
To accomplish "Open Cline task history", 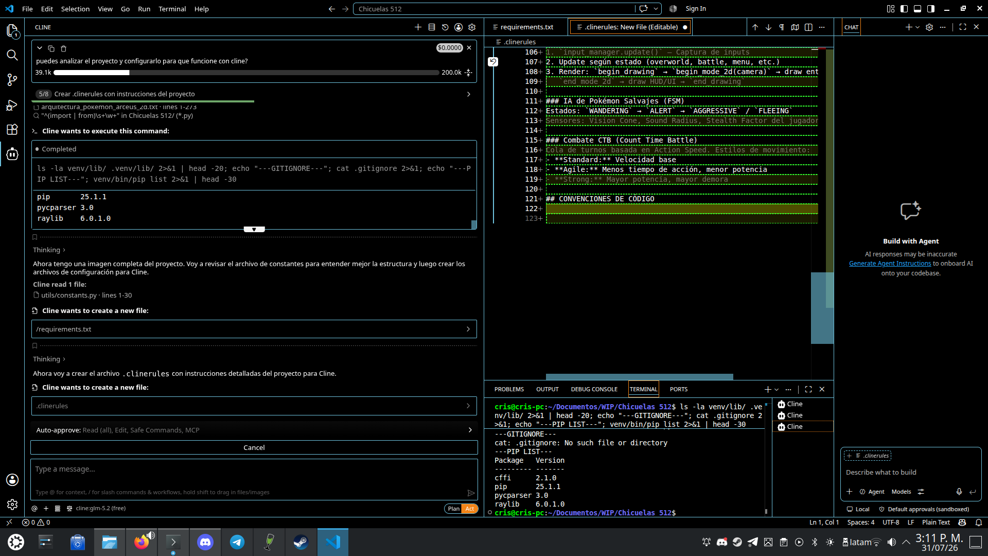I will pyautogui.click(x=445, y=27).
